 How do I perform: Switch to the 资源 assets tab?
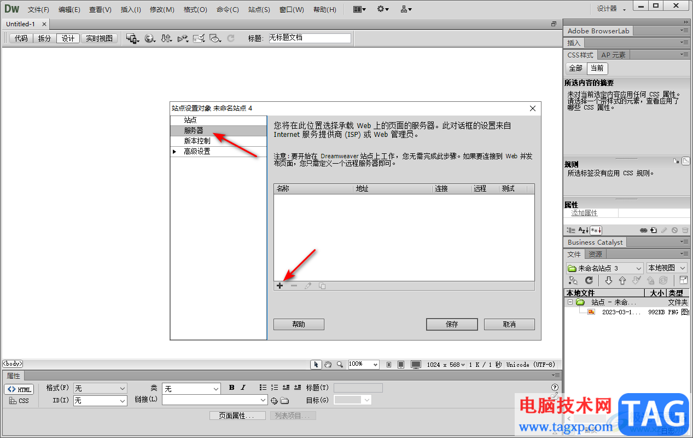click(x=595, y=255)
